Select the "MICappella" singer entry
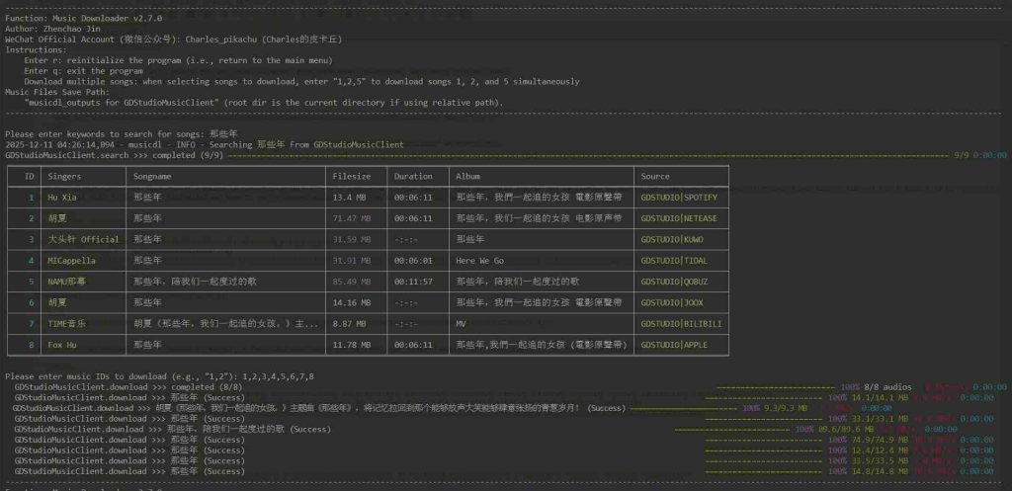This screenshot has width=1012, height=491. (71, 261)
